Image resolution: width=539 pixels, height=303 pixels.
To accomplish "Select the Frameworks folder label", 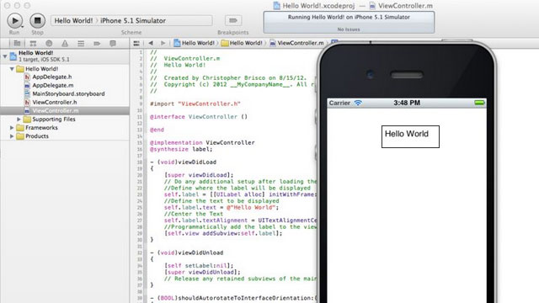I will pyautogui.click(x=41, y=128).
